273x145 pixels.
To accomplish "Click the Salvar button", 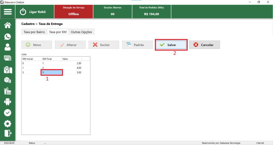I will click(x=171, y=45).
